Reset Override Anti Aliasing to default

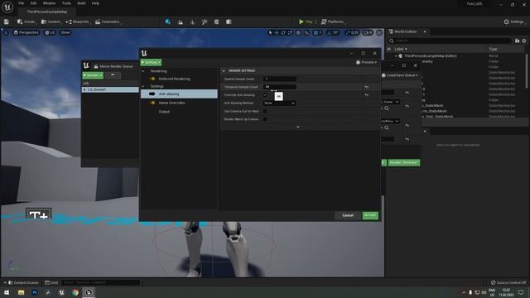click(367, 95)
